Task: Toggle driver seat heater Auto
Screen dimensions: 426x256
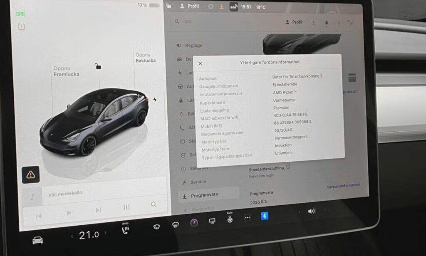Action: click(125, 229)
